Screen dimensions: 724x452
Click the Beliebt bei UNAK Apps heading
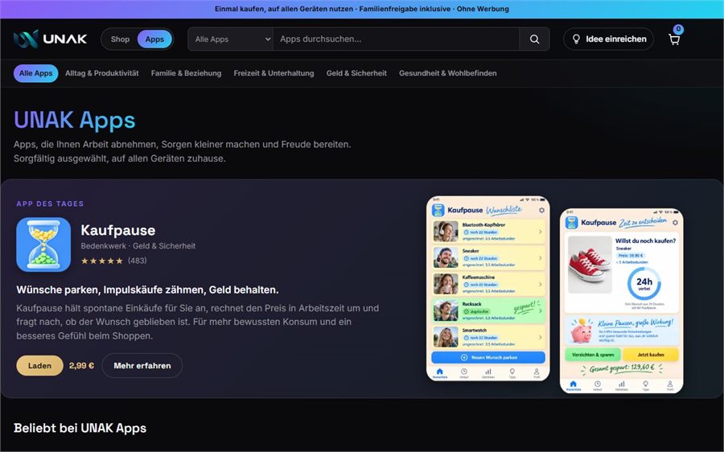80,428
